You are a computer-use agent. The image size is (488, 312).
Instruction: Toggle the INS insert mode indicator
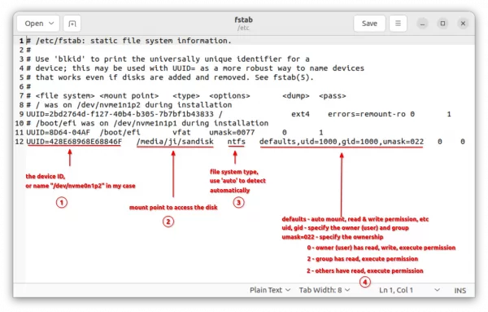point(460,291)
